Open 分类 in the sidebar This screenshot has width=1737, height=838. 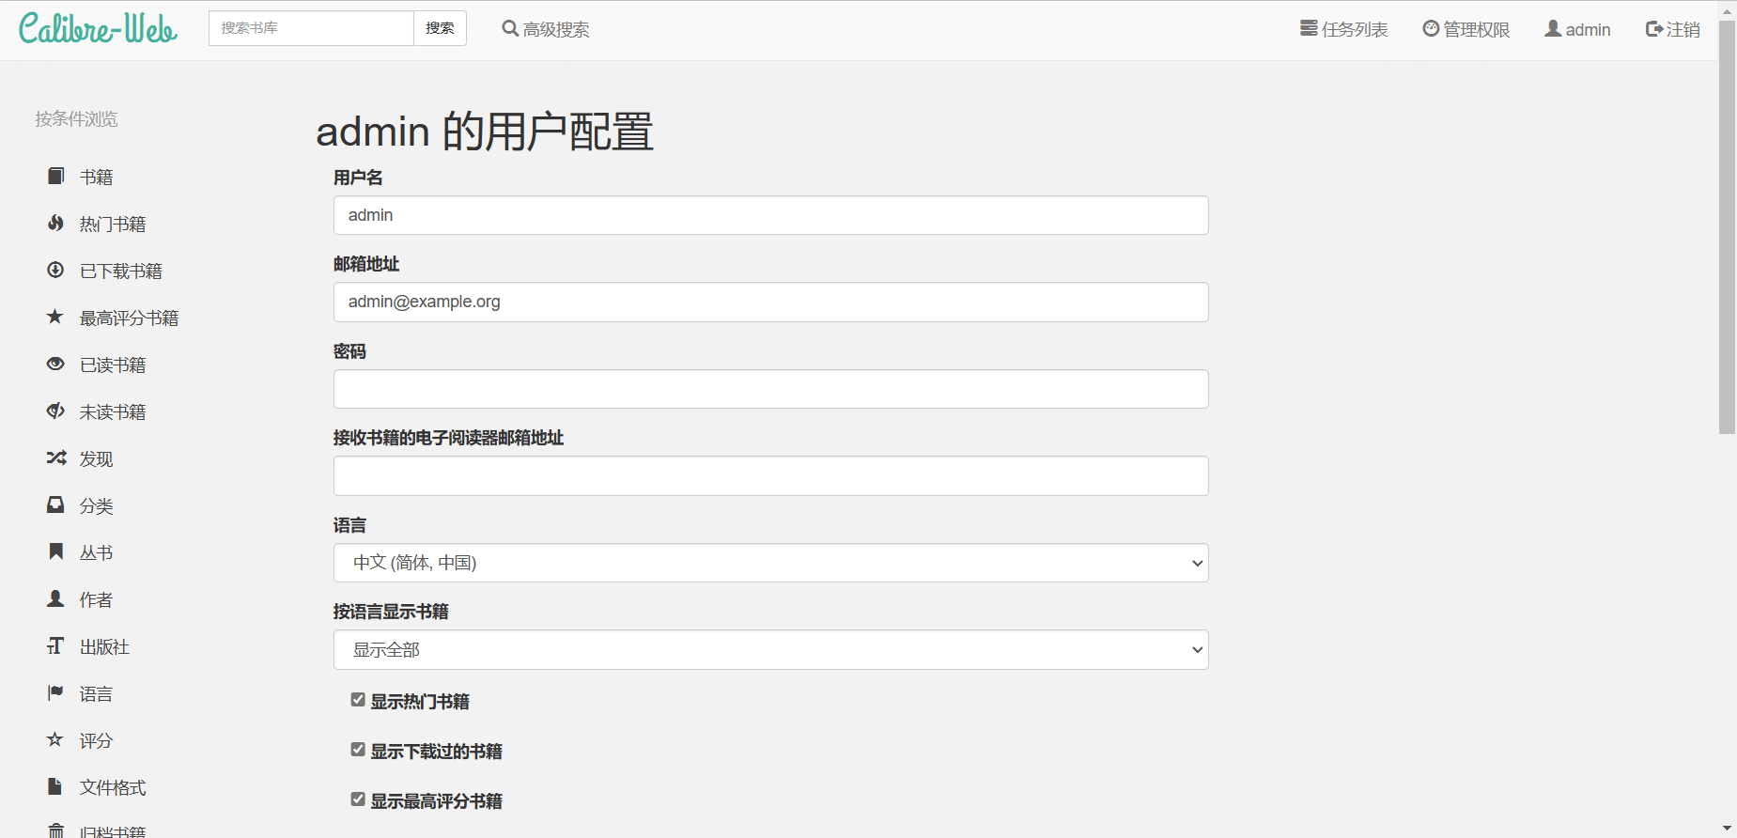[x=96, y=505]
